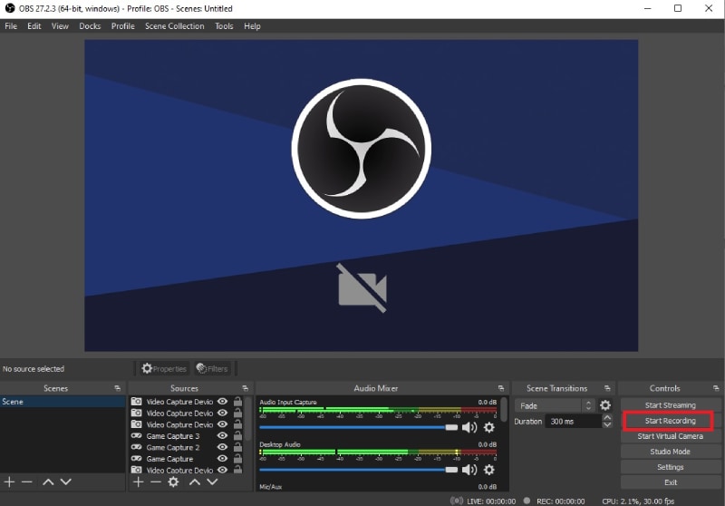Move the scene up with the Scenes up arrow
The height and width of the screenshot is (506, 725).
click(x=48, y=482)
